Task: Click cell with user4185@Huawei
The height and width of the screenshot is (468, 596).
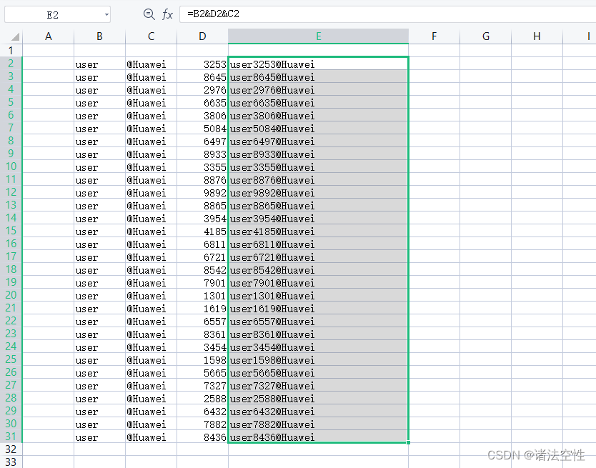Action: pyautogui.click(x=318, y=231)
